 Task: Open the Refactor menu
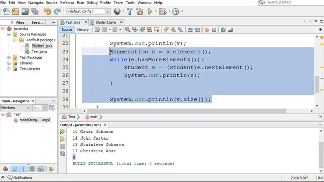pyautogui.click(x=67, y=3)
